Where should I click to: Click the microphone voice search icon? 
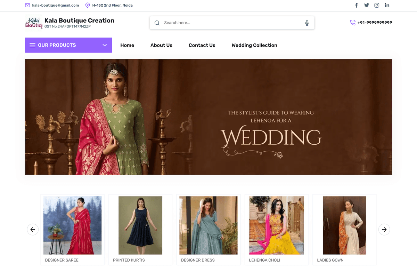pos(307,23)
